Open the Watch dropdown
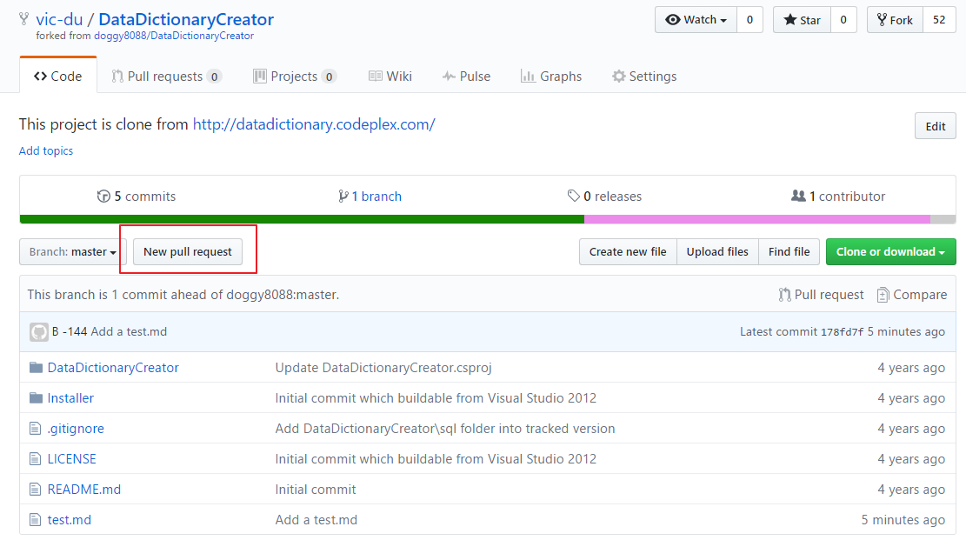 [696, 20]
